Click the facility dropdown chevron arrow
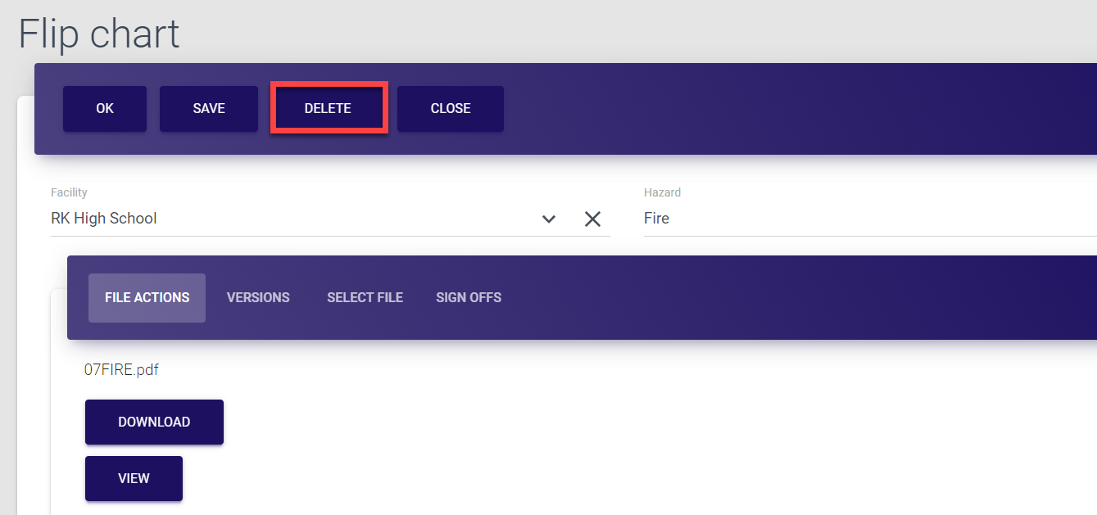This screenshot has height=515, width=1097. [549, 219]
